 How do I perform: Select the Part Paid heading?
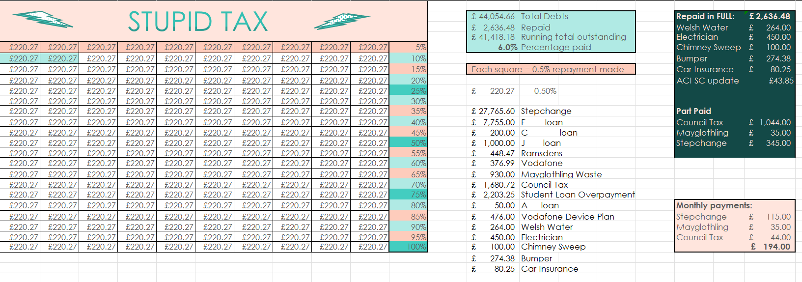[693, 111]
